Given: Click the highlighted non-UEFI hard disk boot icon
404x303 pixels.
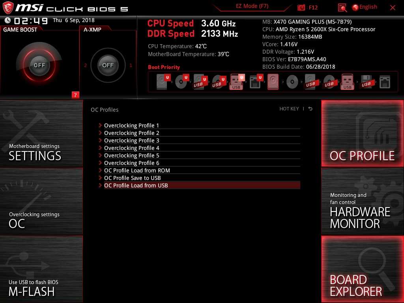Looking at the screenshot, I should point(273,82).
